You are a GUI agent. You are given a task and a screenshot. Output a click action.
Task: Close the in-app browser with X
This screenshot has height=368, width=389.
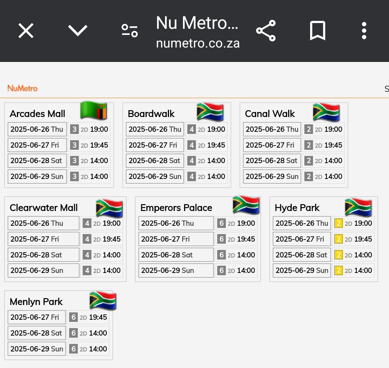26,31
